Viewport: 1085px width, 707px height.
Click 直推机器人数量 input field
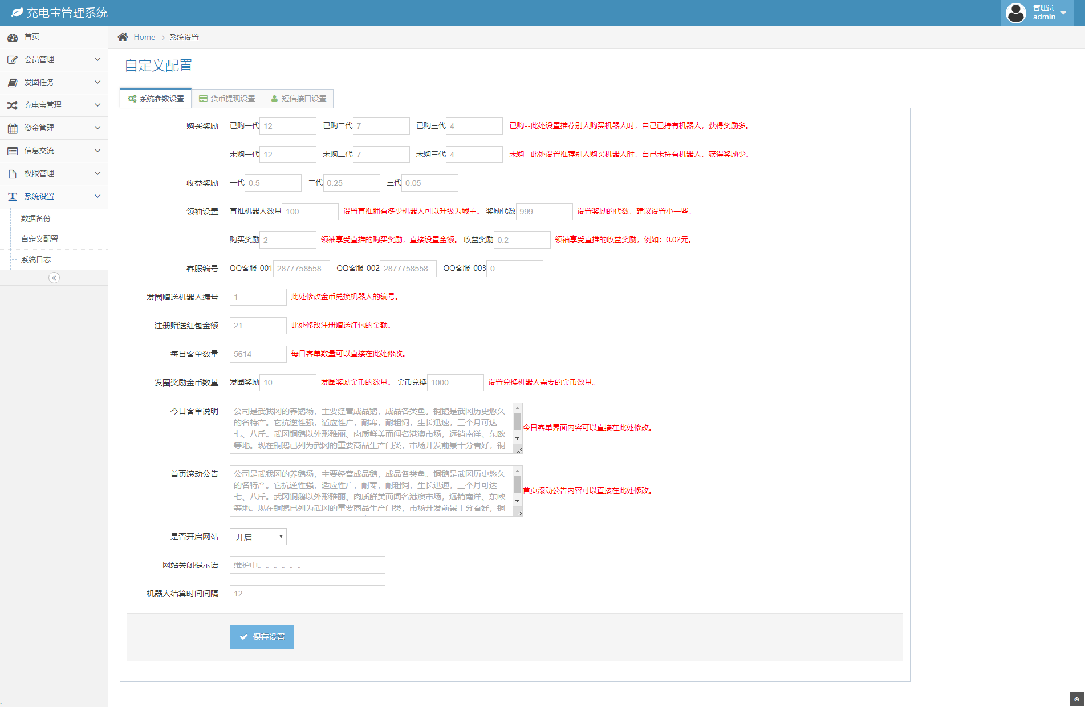(x=311, y=212)
